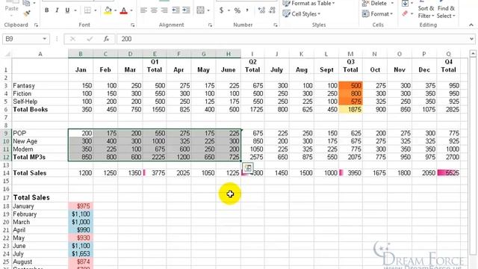Open the Fill Color dropdown arrow
Image resolution: width=478 pixels, height=269 pixels.
[x=115, y=10]
